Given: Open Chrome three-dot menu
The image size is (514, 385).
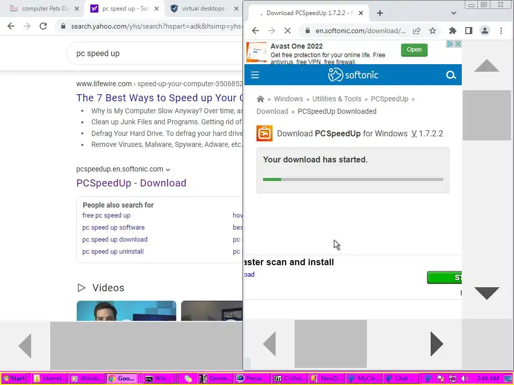Looking at the screenshot, I should pos(501,31).
